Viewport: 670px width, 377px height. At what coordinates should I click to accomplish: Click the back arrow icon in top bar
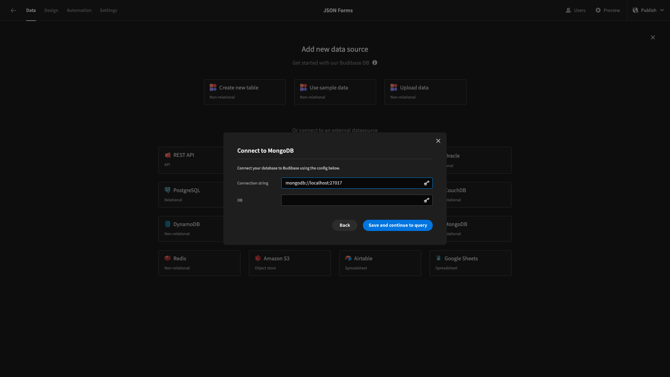point(13,10)
